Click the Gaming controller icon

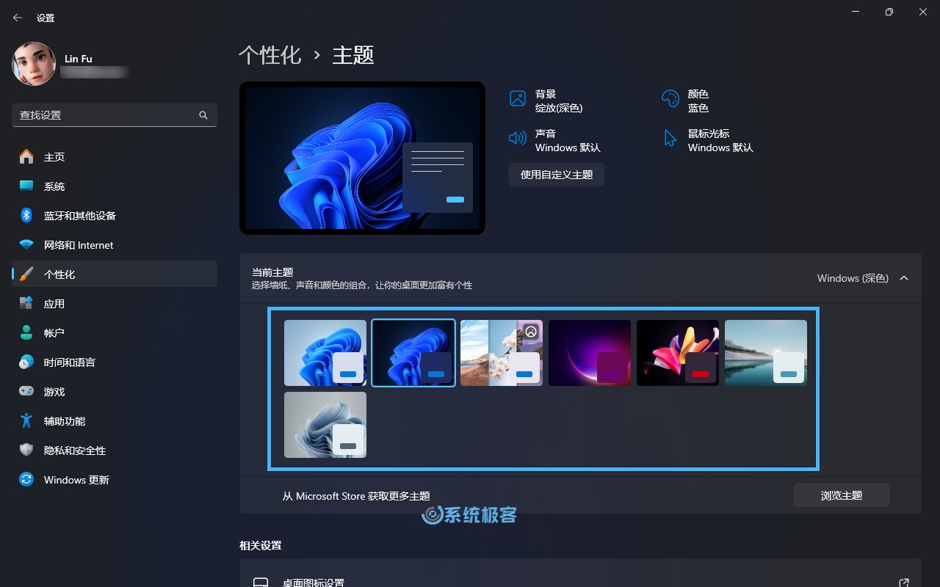tap(26, 391)
